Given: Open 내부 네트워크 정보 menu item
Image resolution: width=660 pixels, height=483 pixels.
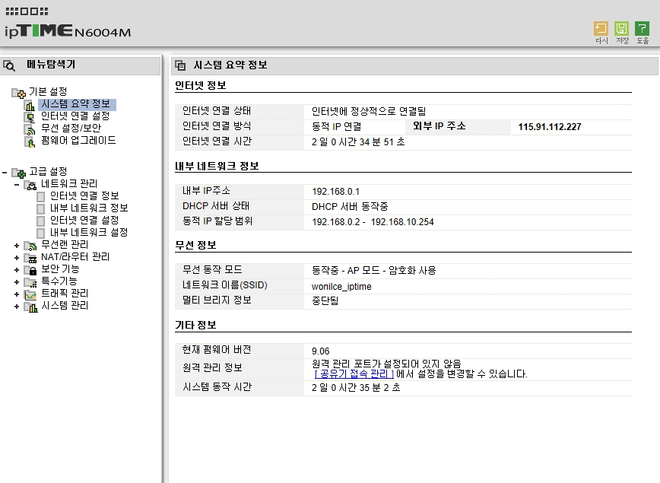Looking at the screenshot, I should [89, 208].
